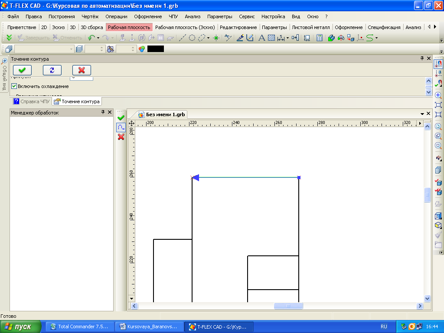Expand the main toolbar overflow options
444x333 pixels.
point(441,40)
